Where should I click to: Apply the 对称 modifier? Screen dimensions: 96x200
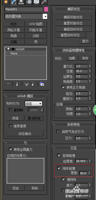(36, 36)
